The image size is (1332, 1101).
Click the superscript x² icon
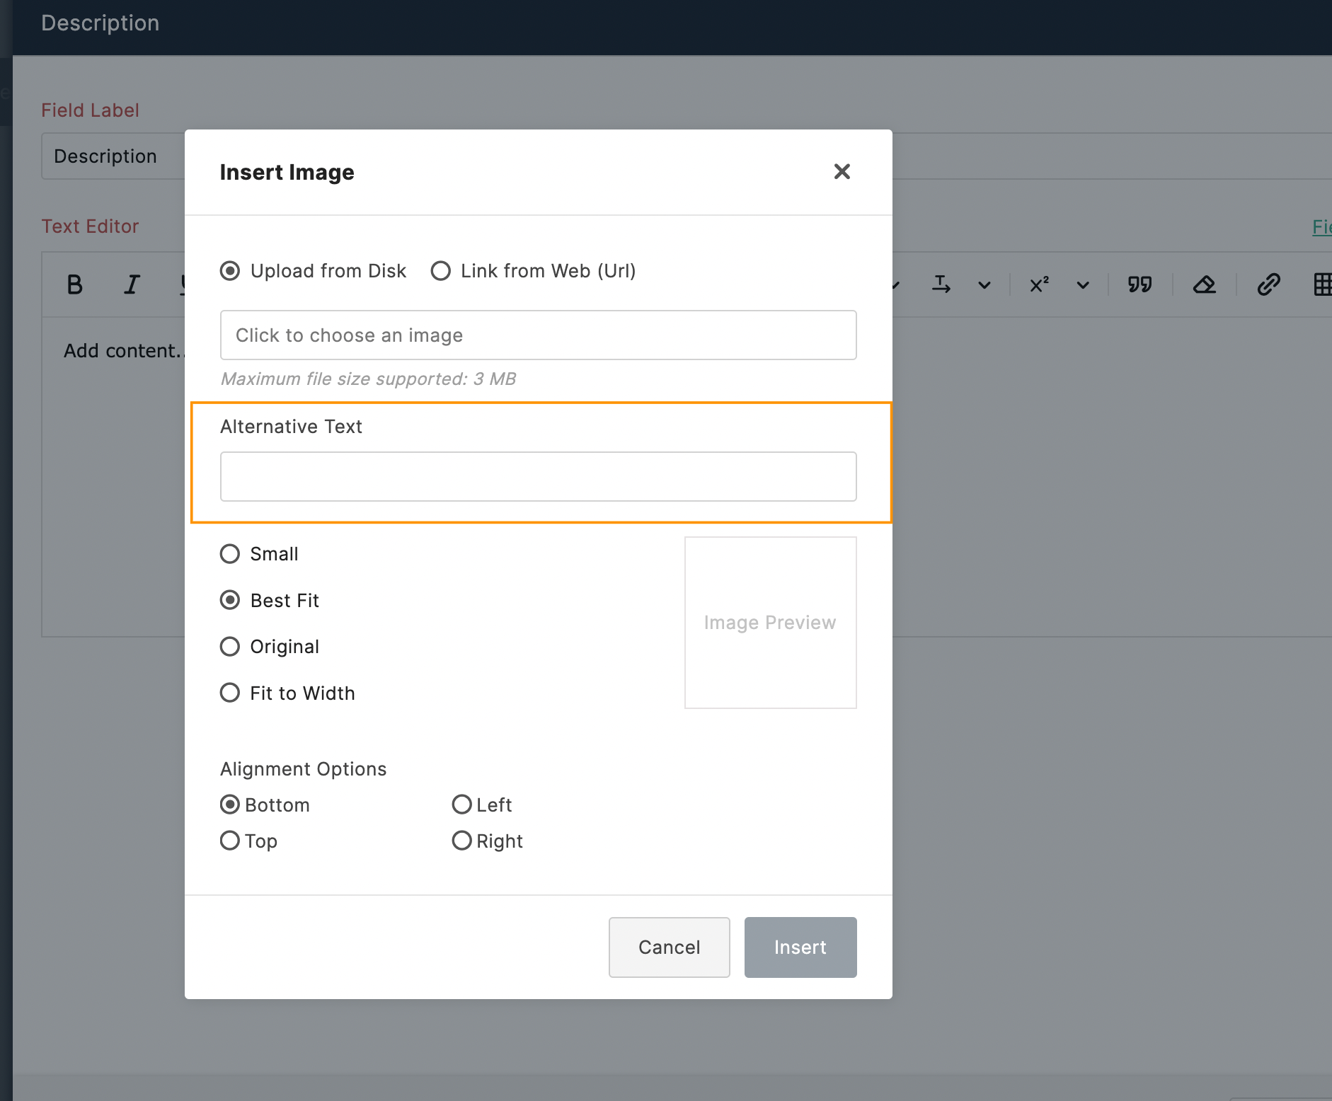click(x=1039, y=284)
